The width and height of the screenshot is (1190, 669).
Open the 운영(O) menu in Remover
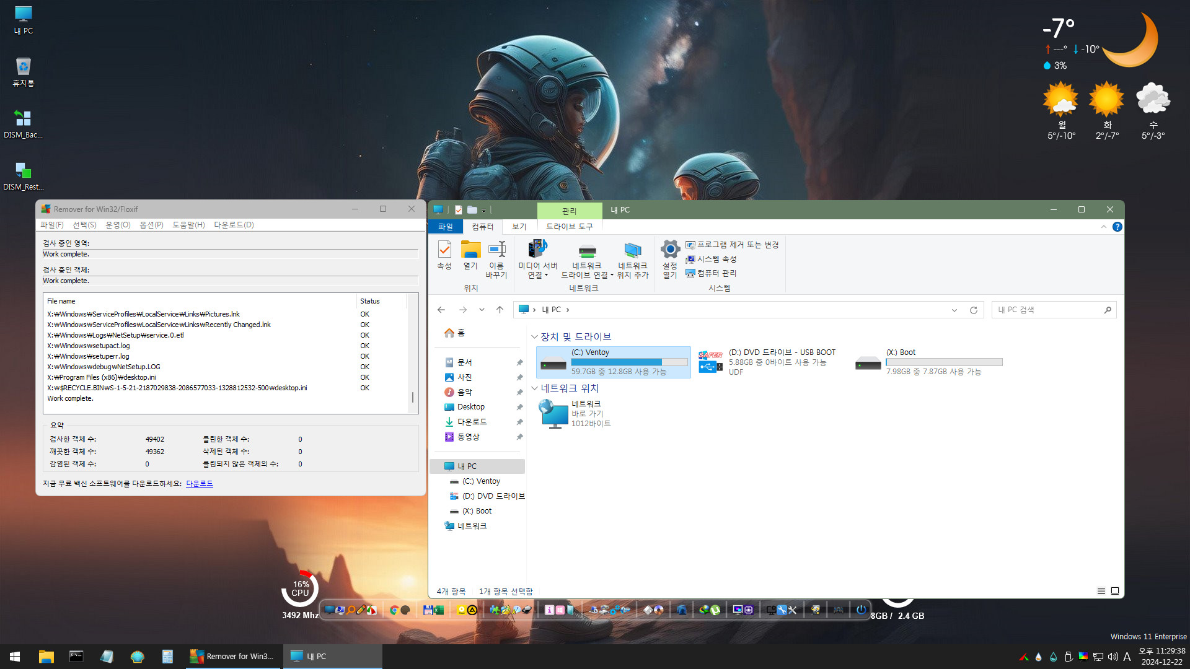click(x=118, y=225)
